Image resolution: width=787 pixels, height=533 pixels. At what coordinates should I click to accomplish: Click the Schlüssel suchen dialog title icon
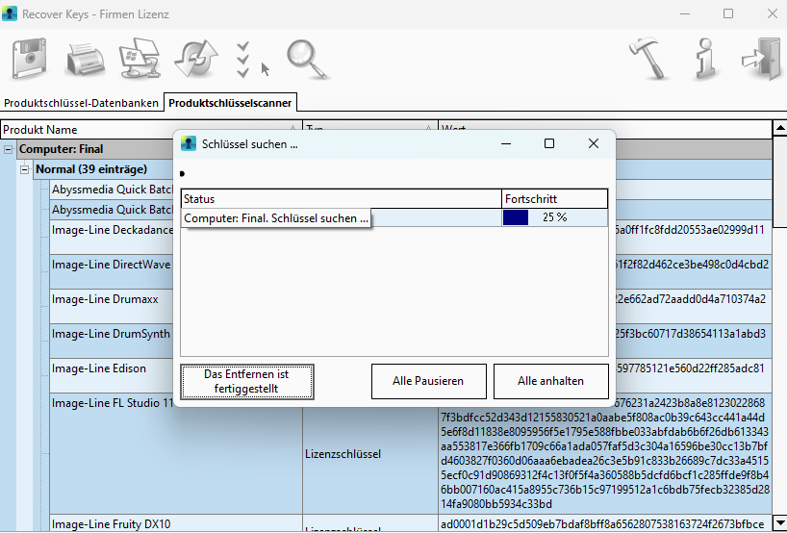[189, 143]
